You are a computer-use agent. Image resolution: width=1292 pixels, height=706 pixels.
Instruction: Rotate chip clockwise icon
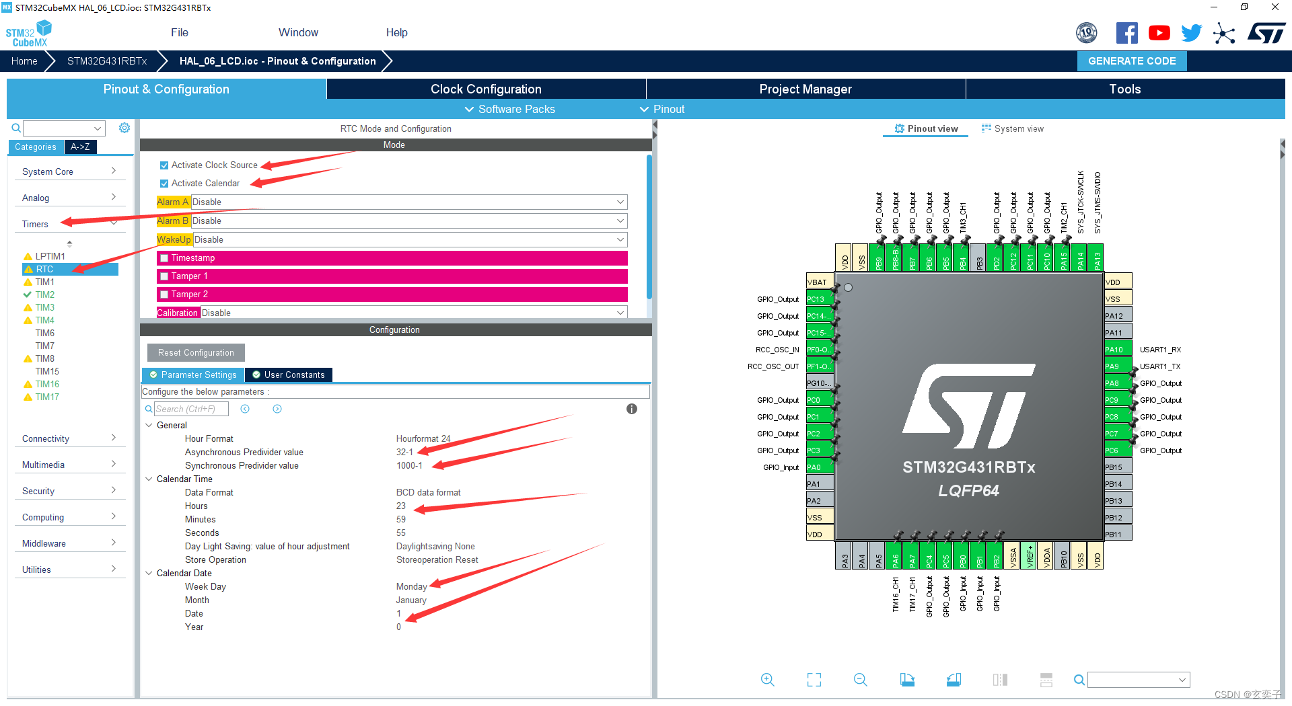(x=907, y=680)
